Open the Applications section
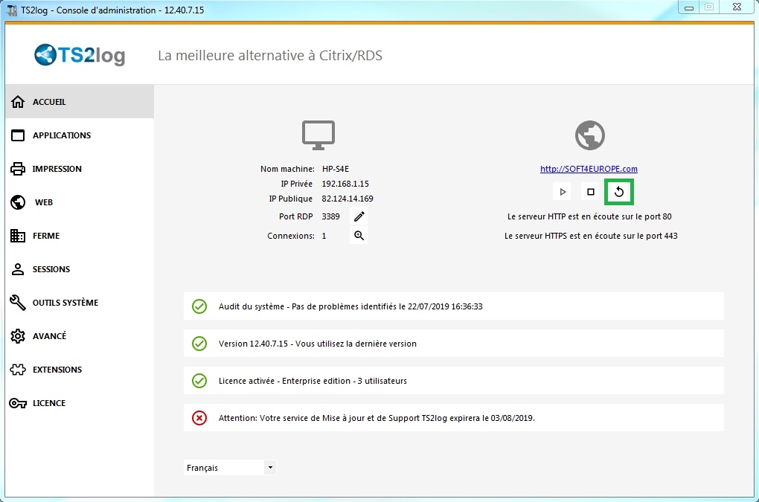Image resolution: width=759 pixels, height=502 pixels. (80, 135)
